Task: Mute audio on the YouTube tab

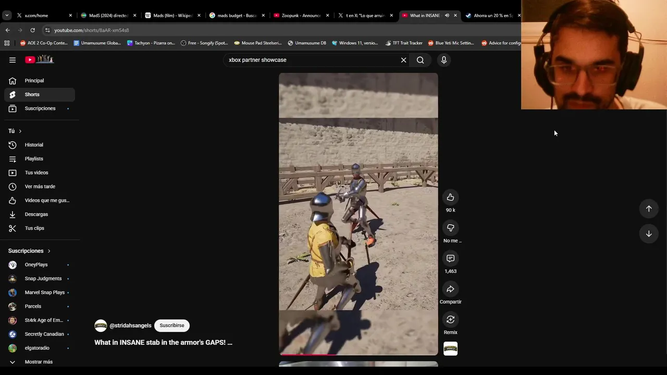Action: pos(447,16)
